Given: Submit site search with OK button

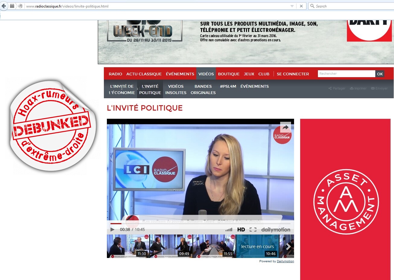Looking at the screenshot, I should coord(380,74).
